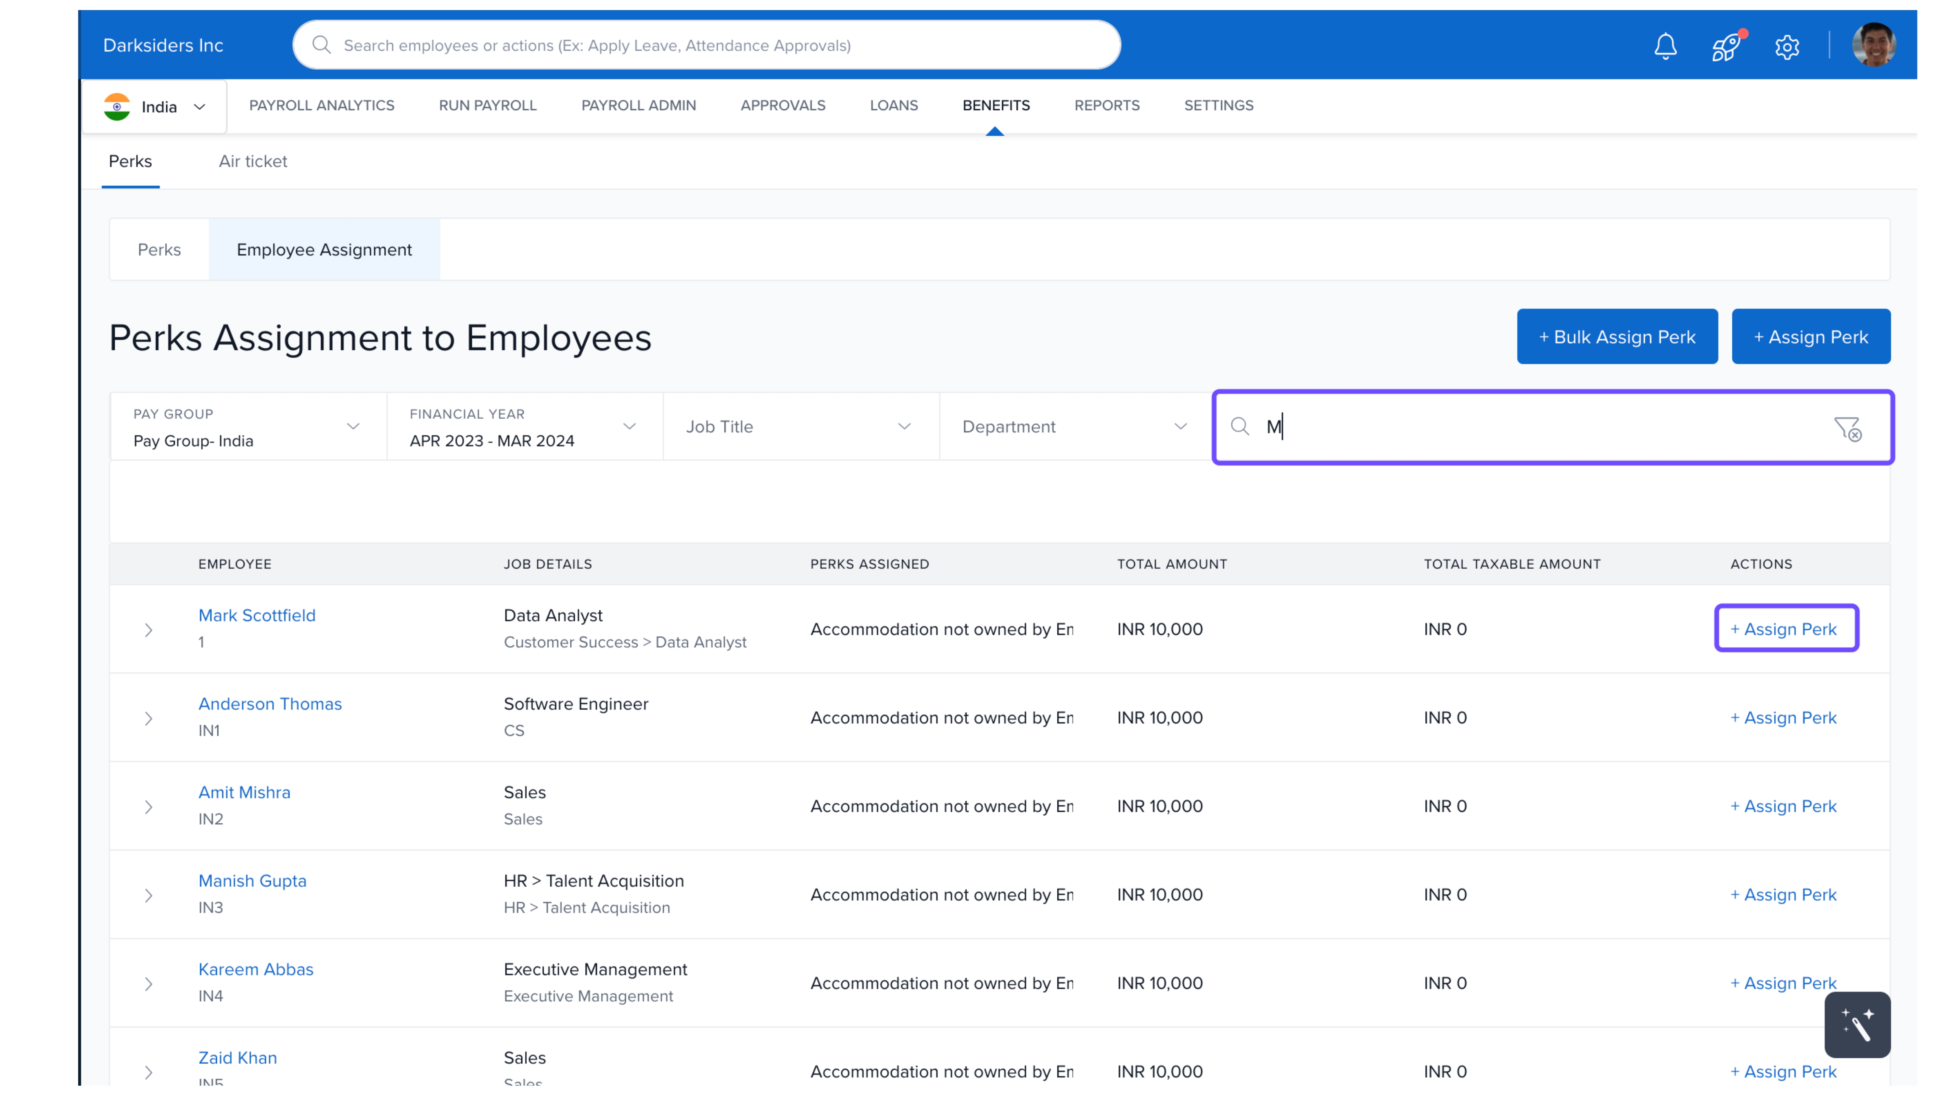Click the India flag icon
Image resolution: width=1949 pixels, height=1096 pixels.
click(x=117, y=107)
